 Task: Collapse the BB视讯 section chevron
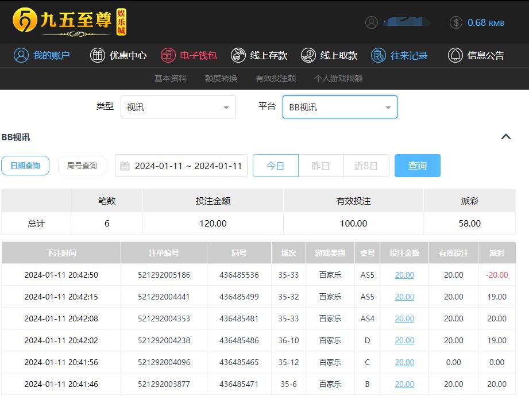pyautogui.click(x=505, y=137)
